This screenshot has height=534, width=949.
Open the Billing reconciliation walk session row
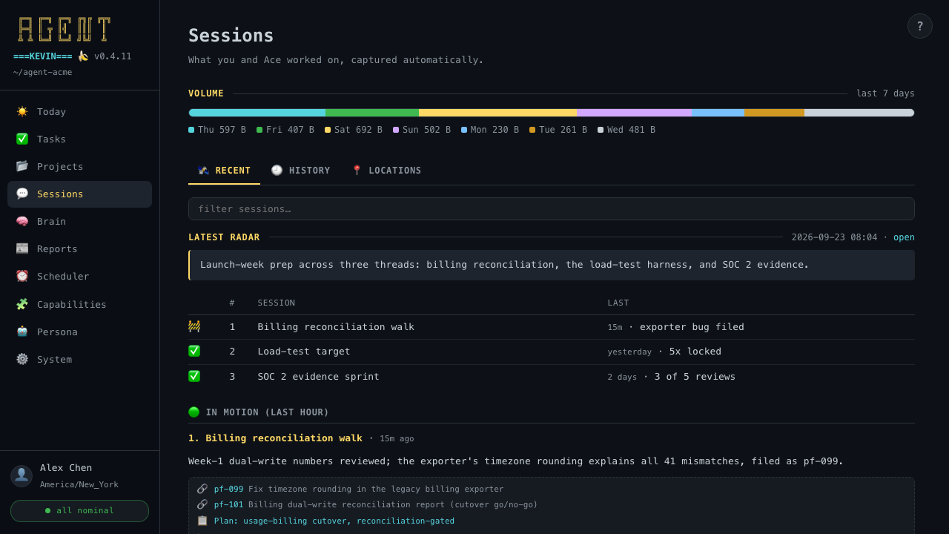pos(552,327)
